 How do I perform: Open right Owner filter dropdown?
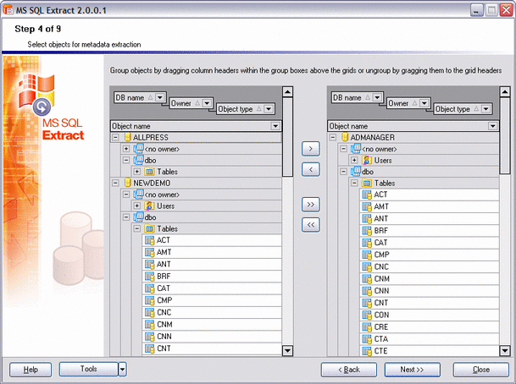point(424,103)
